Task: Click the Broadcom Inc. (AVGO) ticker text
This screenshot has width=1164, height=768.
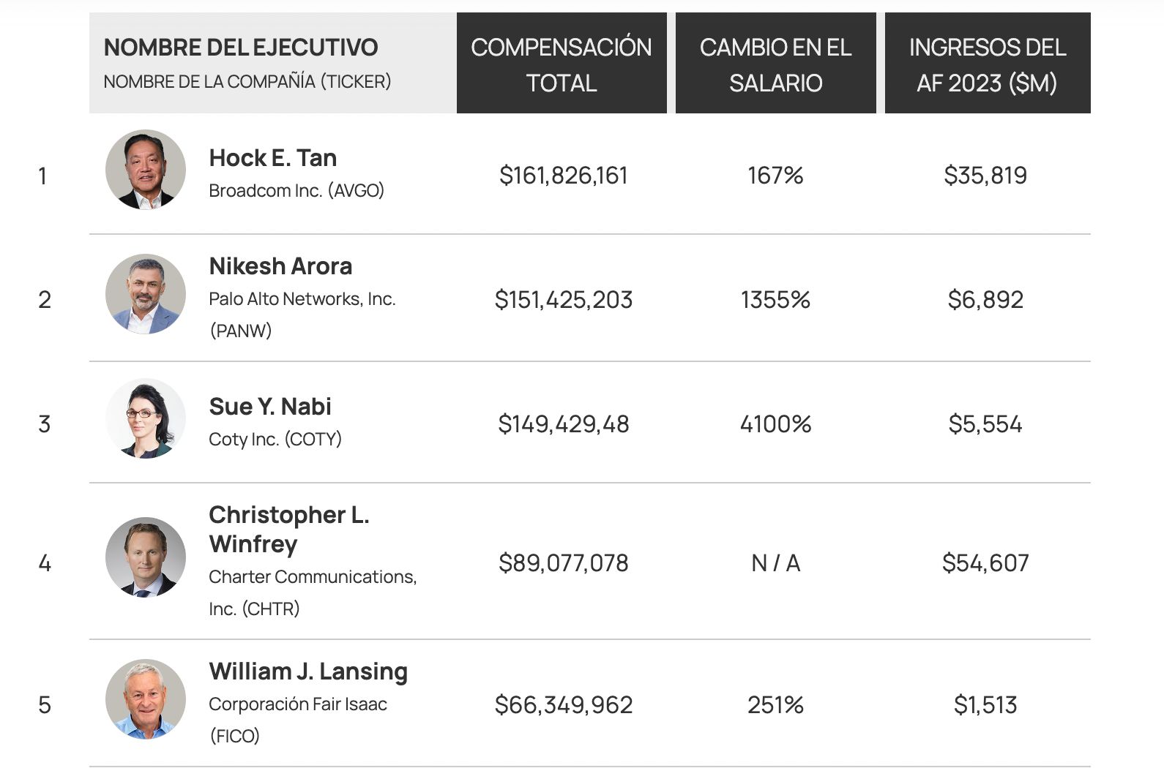Action: [x=296, y=191]
